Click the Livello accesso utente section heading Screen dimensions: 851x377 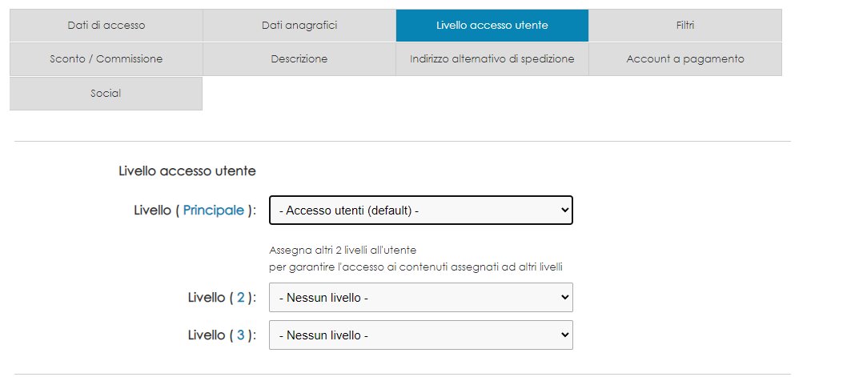(x=187, y=171)
